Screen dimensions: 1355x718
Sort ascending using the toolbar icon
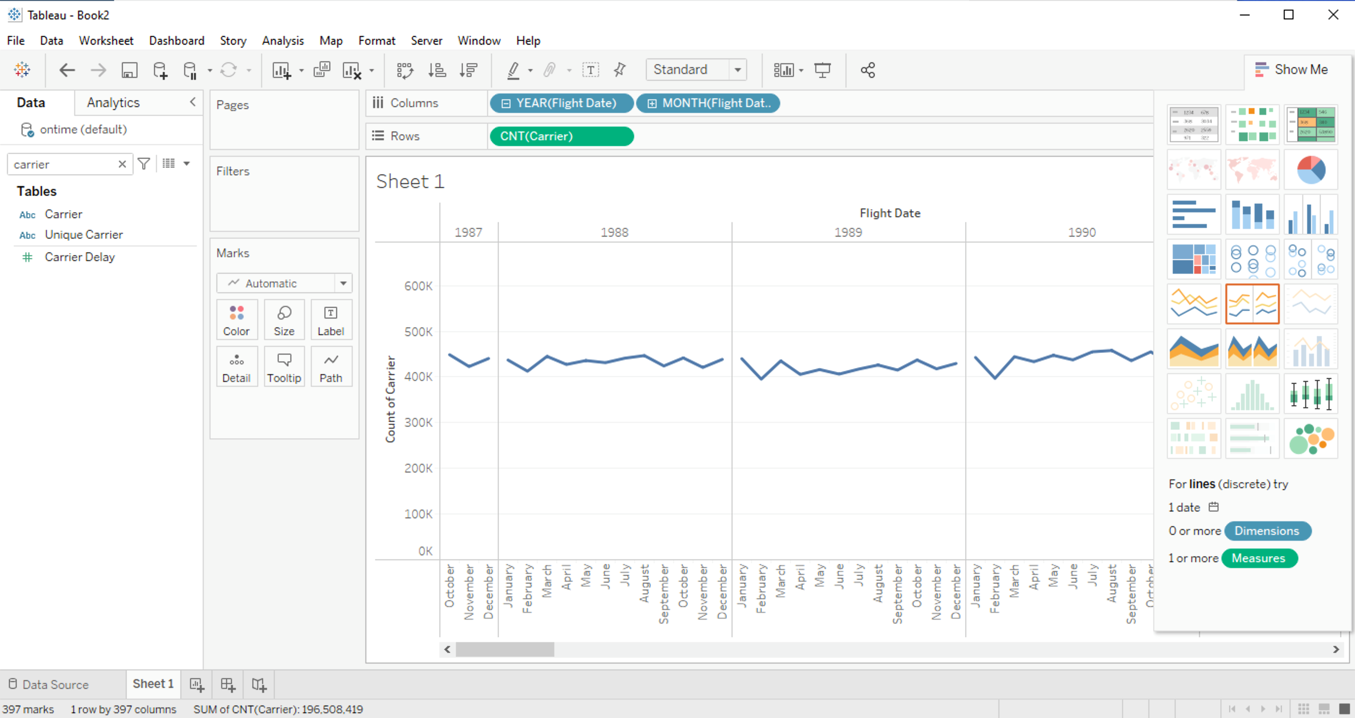pyautogui.click(x=437, y=70)
